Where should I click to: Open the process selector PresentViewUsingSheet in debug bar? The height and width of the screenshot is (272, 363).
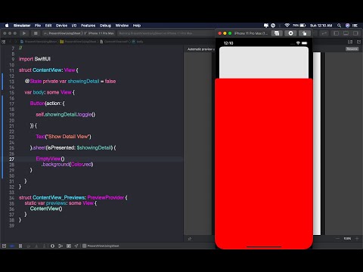[x=101, y=246]
